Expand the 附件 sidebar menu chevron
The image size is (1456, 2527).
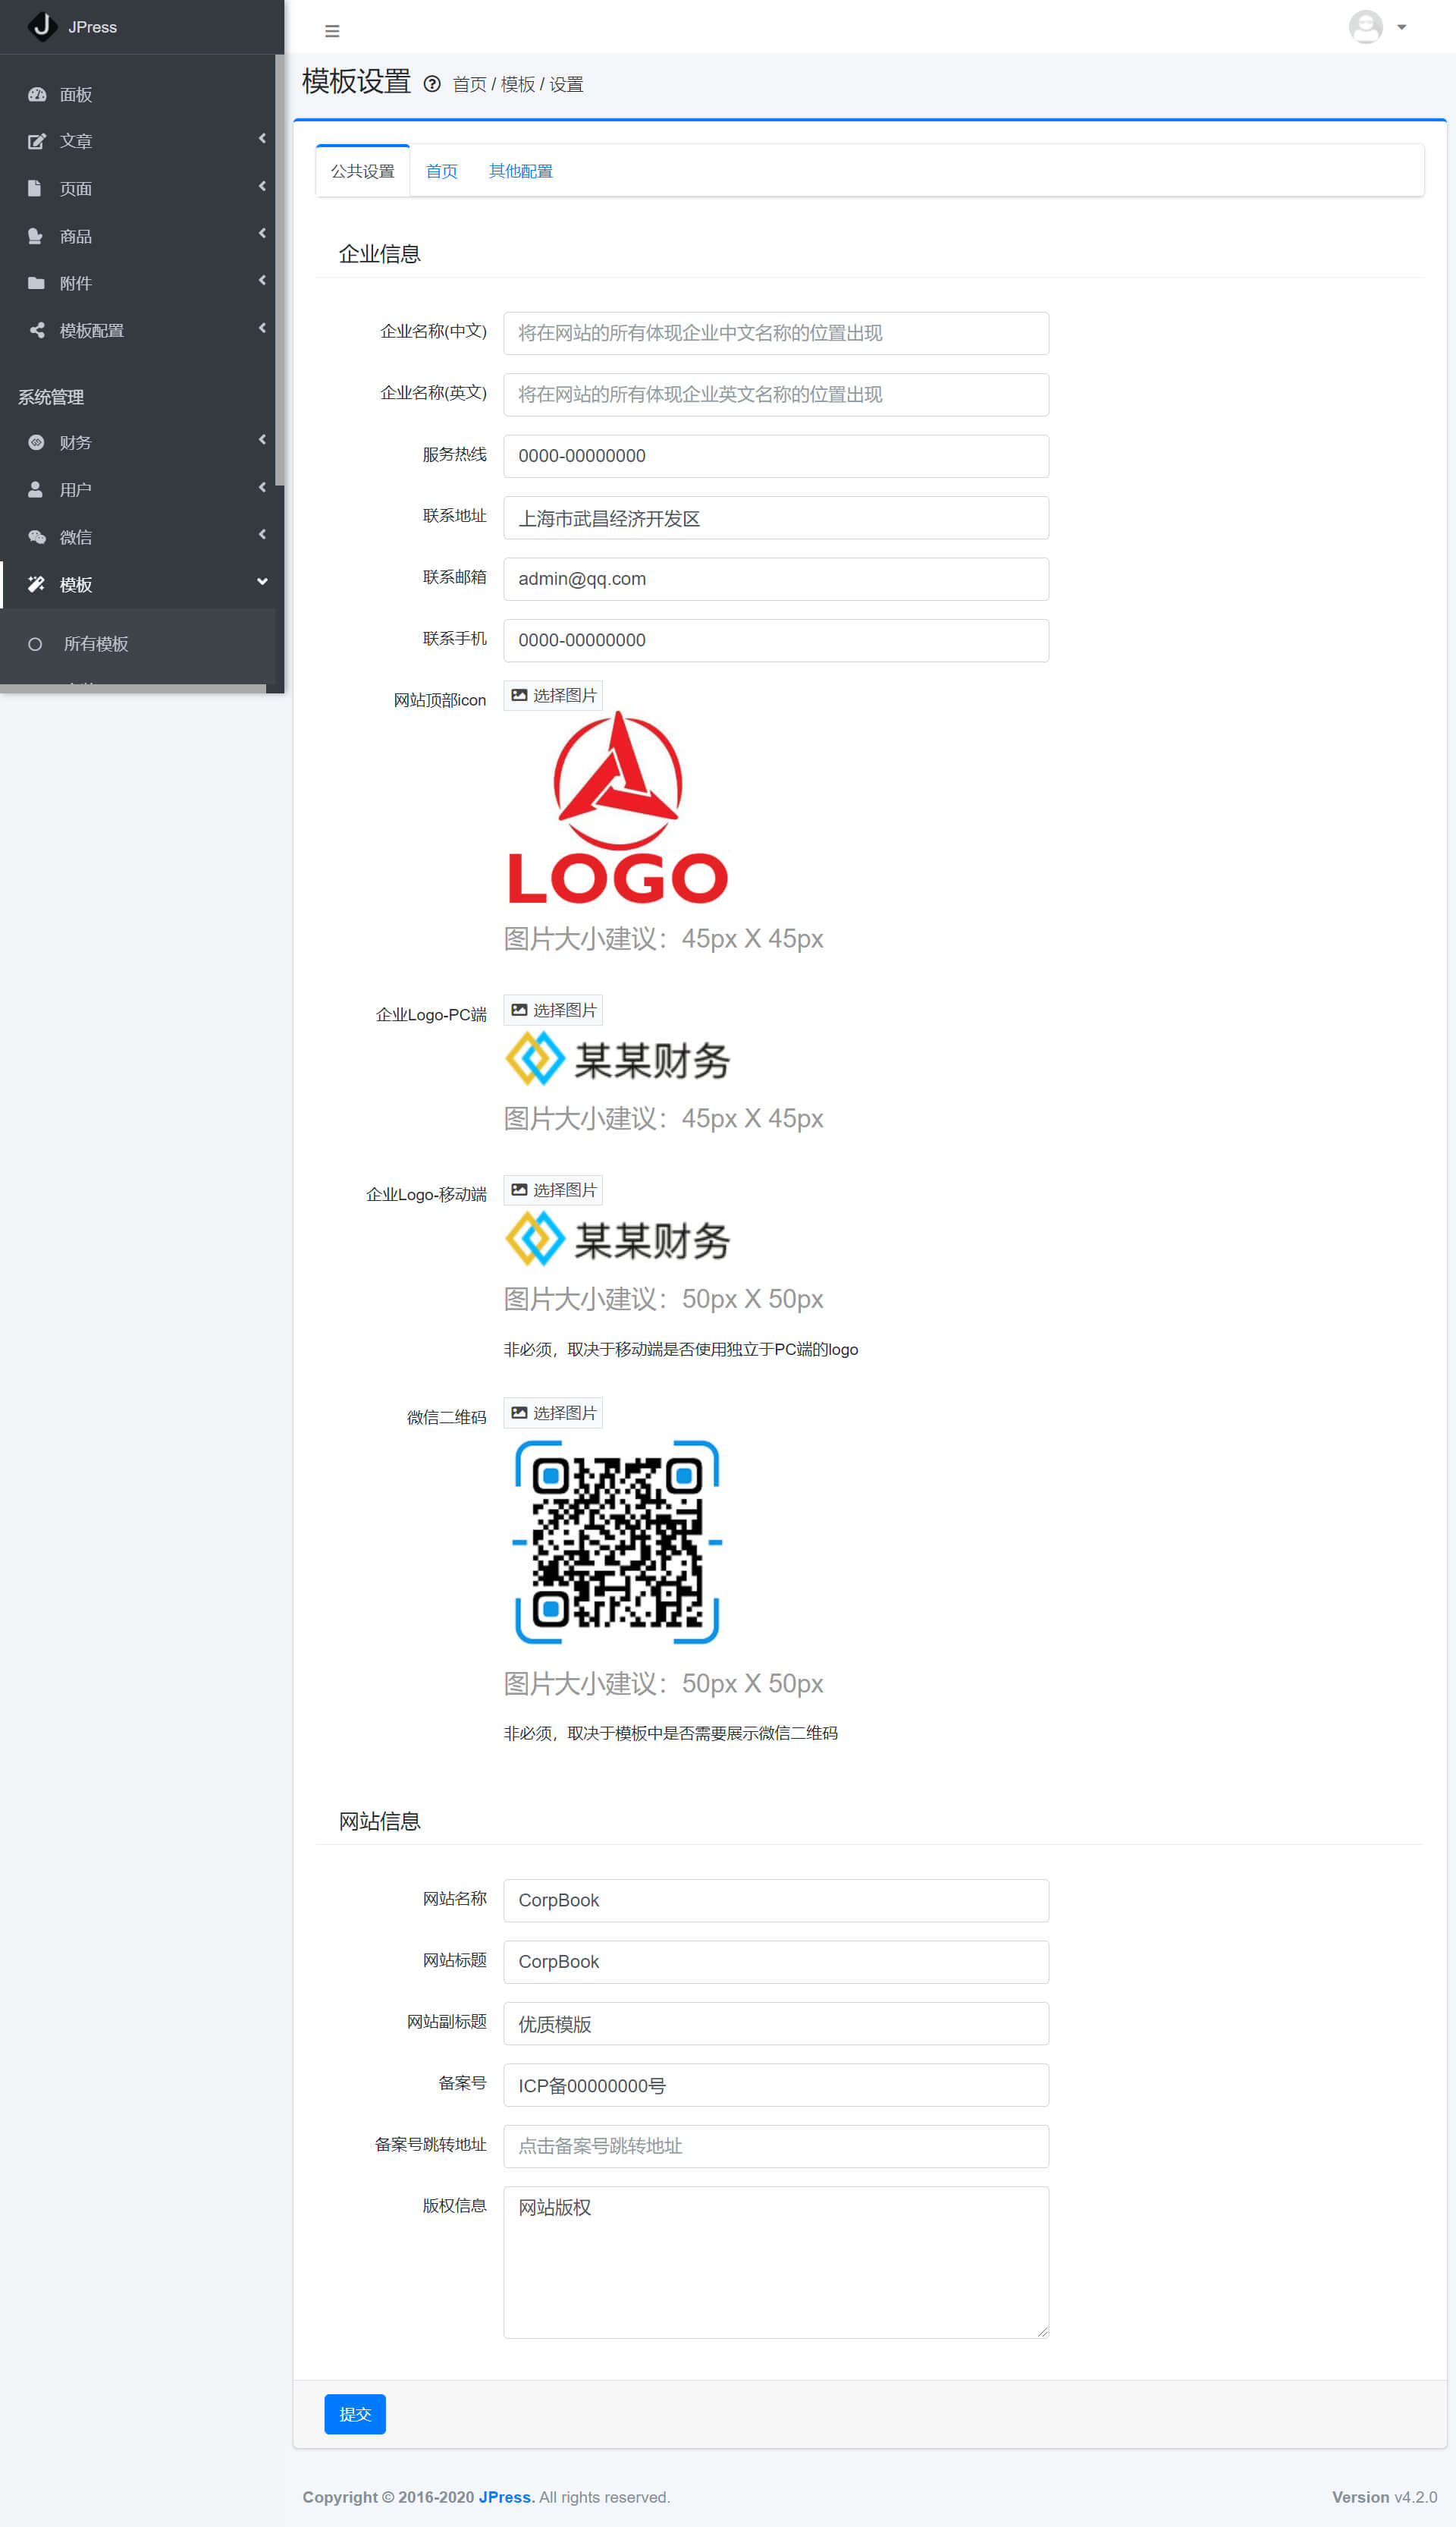click(262, 280)
